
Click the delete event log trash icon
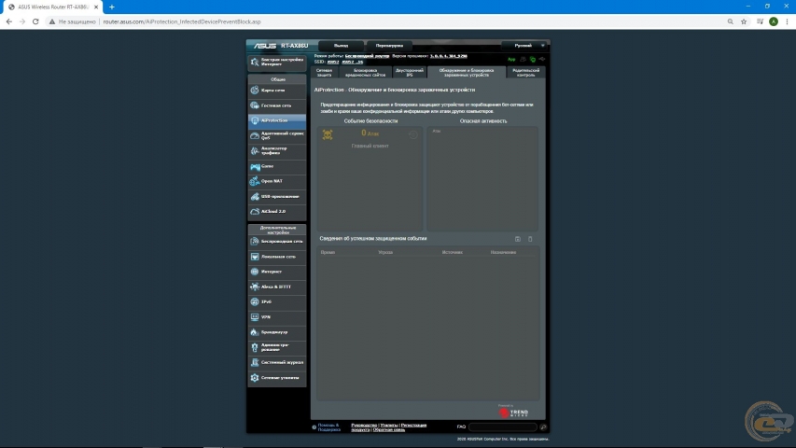pos(530,239)
